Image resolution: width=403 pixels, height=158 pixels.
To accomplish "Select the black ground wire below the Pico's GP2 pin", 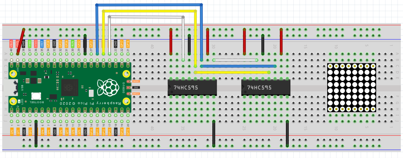I will (x=36, y=134).
